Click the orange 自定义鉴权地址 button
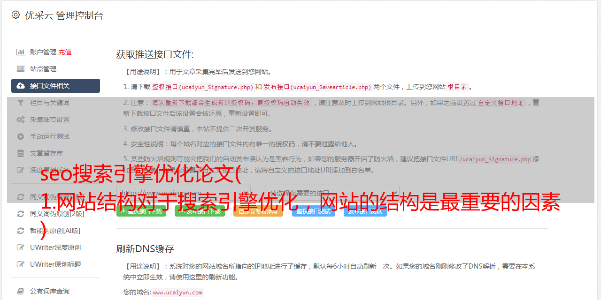Viewport: 601px width, 300px height. click(258, 211)
